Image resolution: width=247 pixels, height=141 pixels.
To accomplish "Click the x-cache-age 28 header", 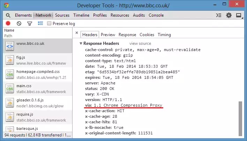I will (x=101, y=116).
